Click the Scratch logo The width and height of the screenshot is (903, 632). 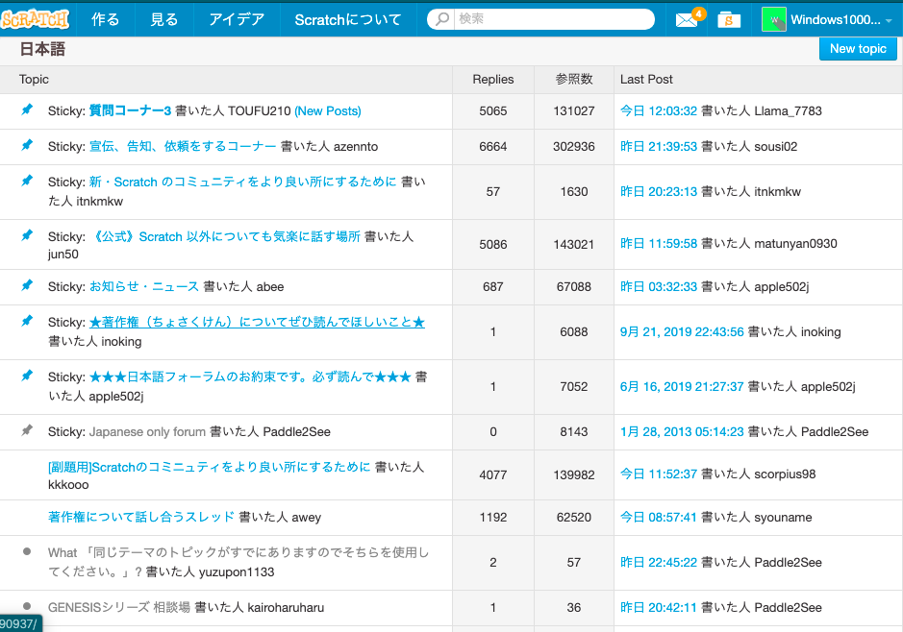[35, 19]
